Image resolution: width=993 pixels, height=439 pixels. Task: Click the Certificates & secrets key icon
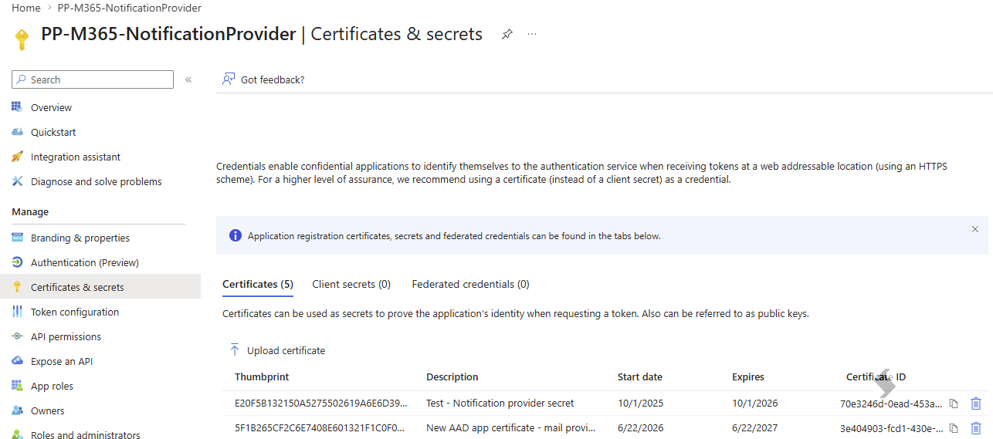click(17, 287)
